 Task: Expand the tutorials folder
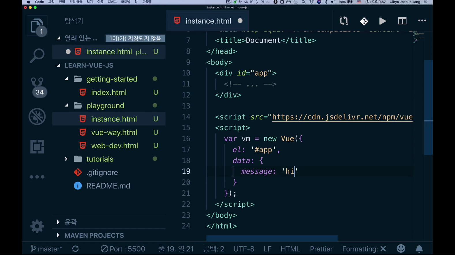(99, 159)
